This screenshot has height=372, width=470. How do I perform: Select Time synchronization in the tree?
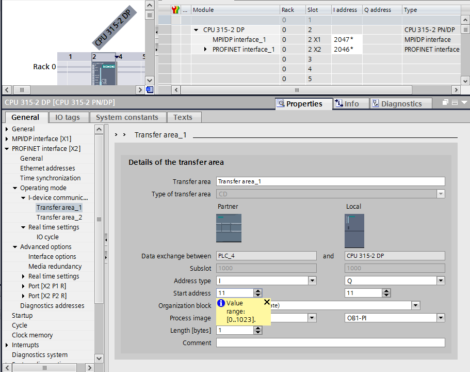coord(50,178)
